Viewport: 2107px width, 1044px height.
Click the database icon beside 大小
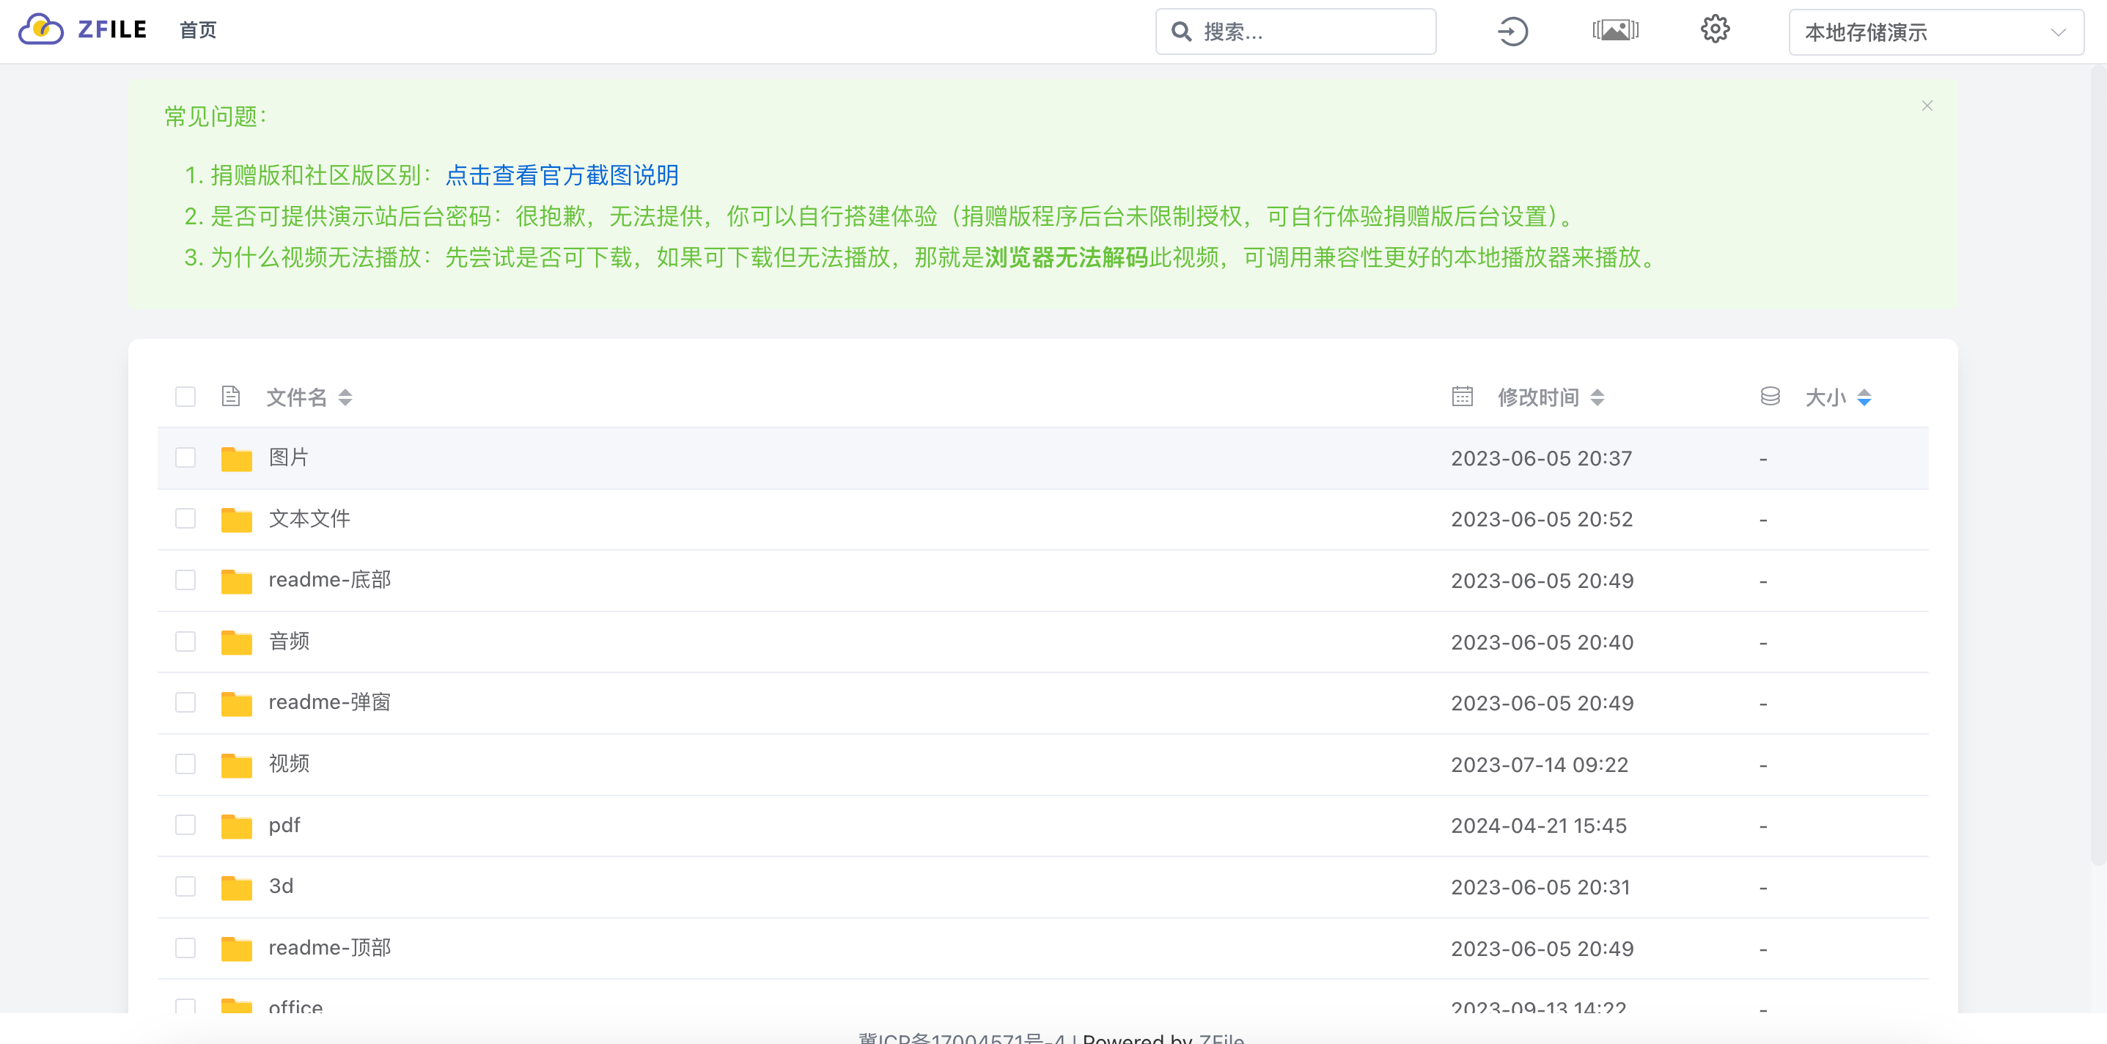[1769, 397]
